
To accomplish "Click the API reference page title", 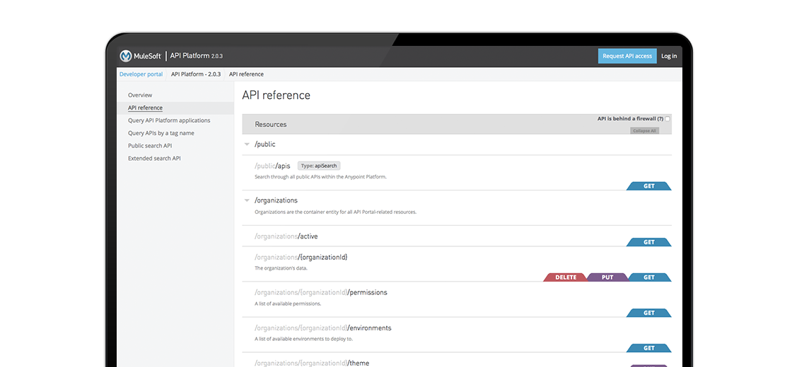I will [x=276, y=95].
